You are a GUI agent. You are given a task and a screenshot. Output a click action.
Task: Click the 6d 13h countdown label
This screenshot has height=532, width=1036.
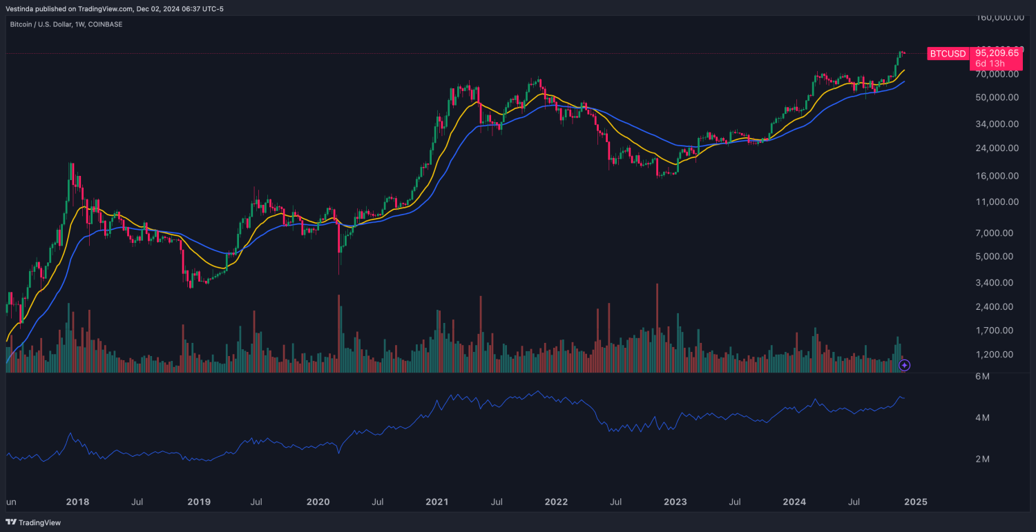click(989, 63)
